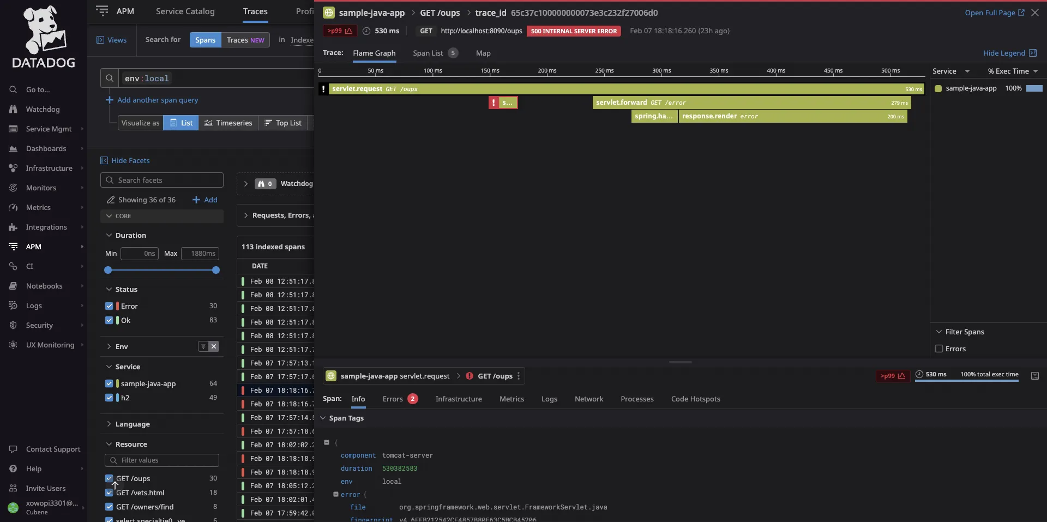Open the Help question-mark icon
Screen dimensions: 1047x522
point(13,469)
